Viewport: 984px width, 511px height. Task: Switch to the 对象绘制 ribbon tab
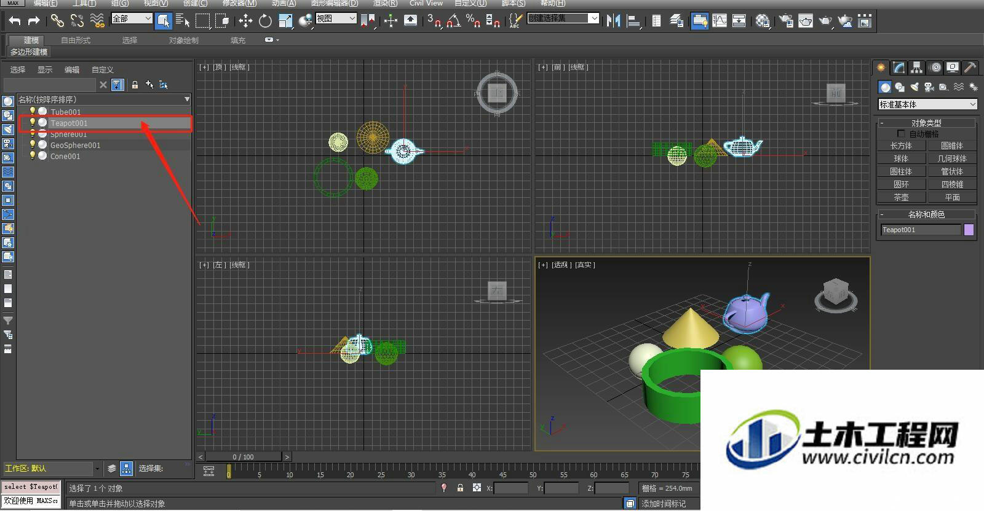183,40
